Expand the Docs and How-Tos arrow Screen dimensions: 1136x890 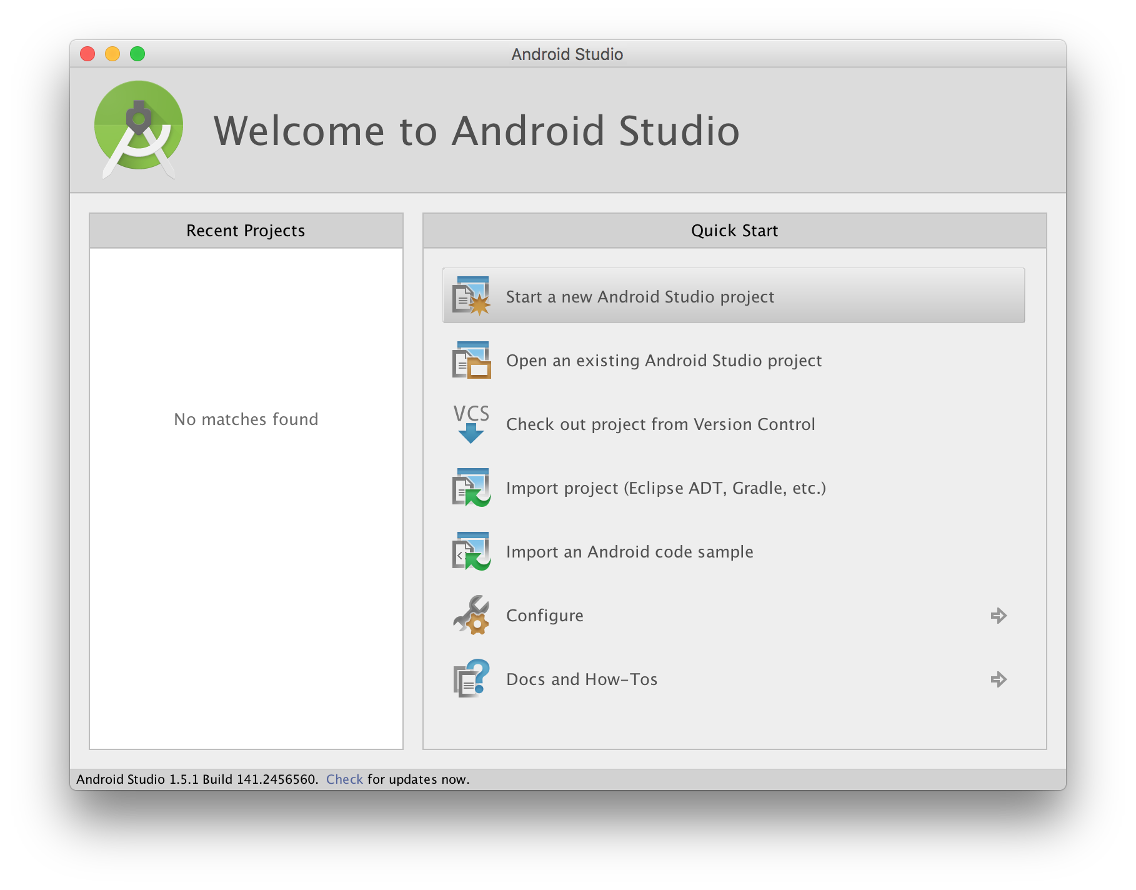pyautogui.click(x=999, y=679)
